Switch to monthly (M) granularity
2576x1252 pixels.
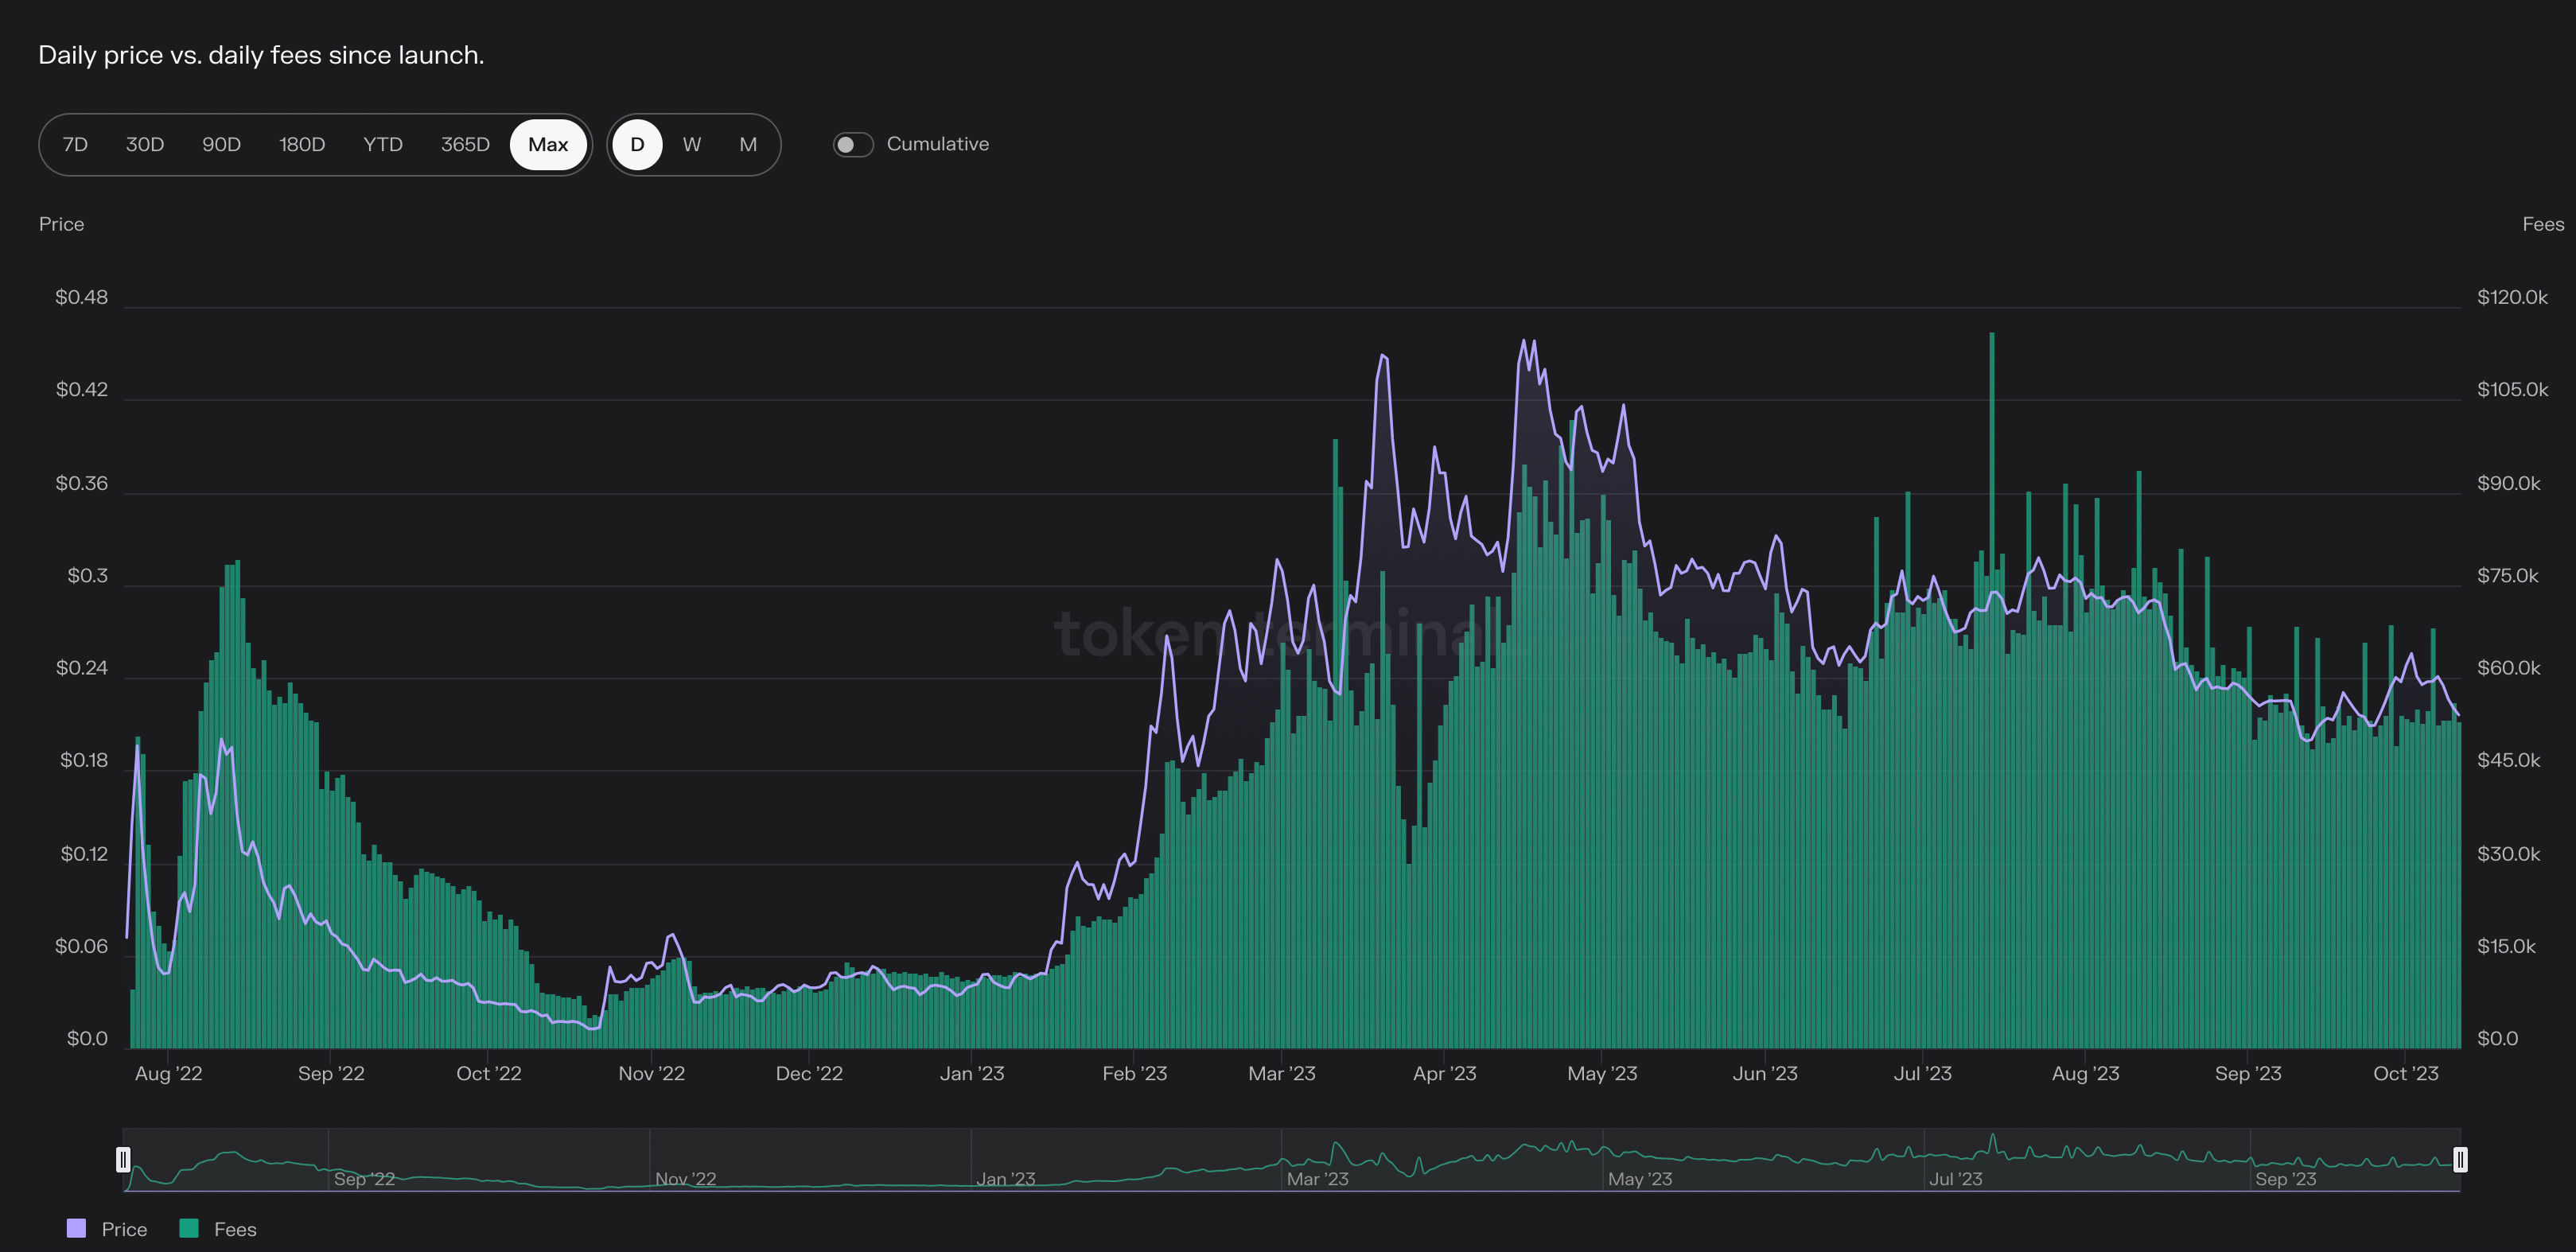(x=748, y=145)
